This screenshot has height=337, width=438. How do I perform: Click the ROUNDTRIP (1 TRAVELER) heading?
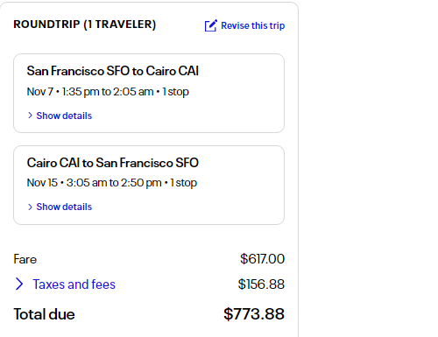click(x=85, y=25)
